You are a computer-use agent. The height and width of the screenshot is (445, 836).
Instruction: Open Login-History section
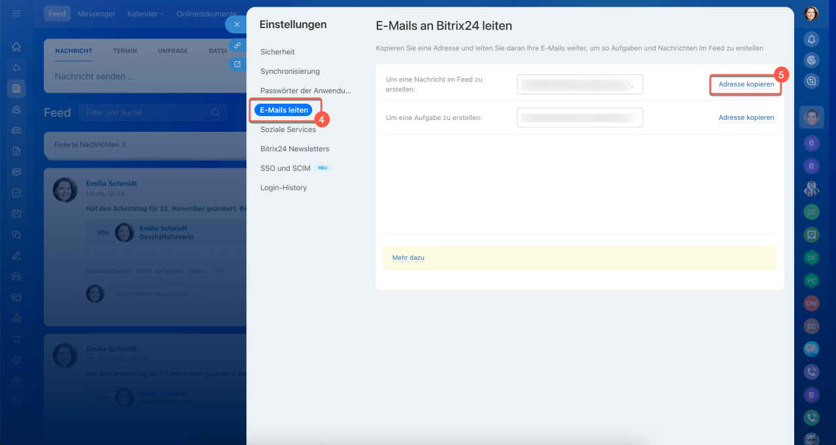283,188
